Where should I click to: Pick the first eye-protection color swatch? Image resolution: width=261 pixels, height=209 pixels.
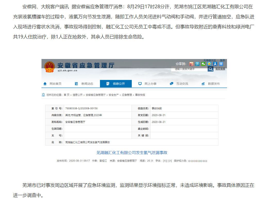pyautogui.click(x=190, y=161)
